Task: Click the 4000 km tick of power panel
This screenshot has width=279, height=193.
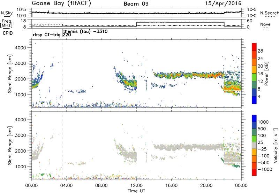Action: point(21,48)
